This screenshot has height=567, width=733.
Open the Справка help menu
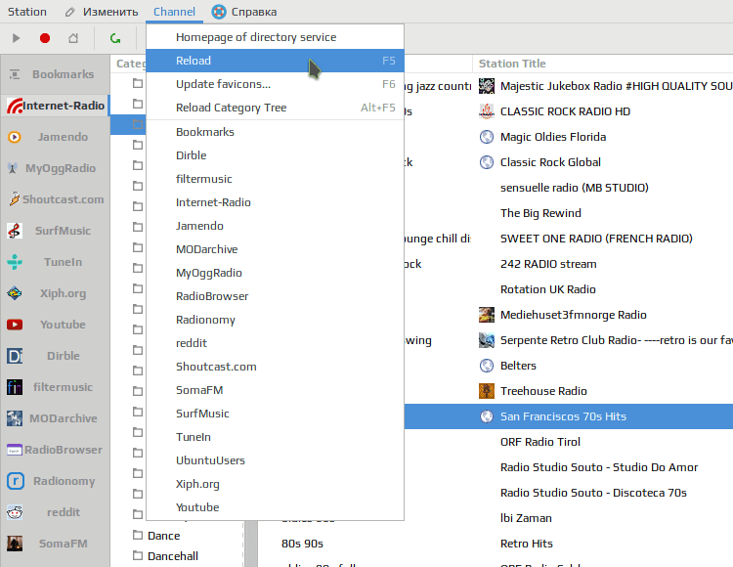(x=244, y=12)
